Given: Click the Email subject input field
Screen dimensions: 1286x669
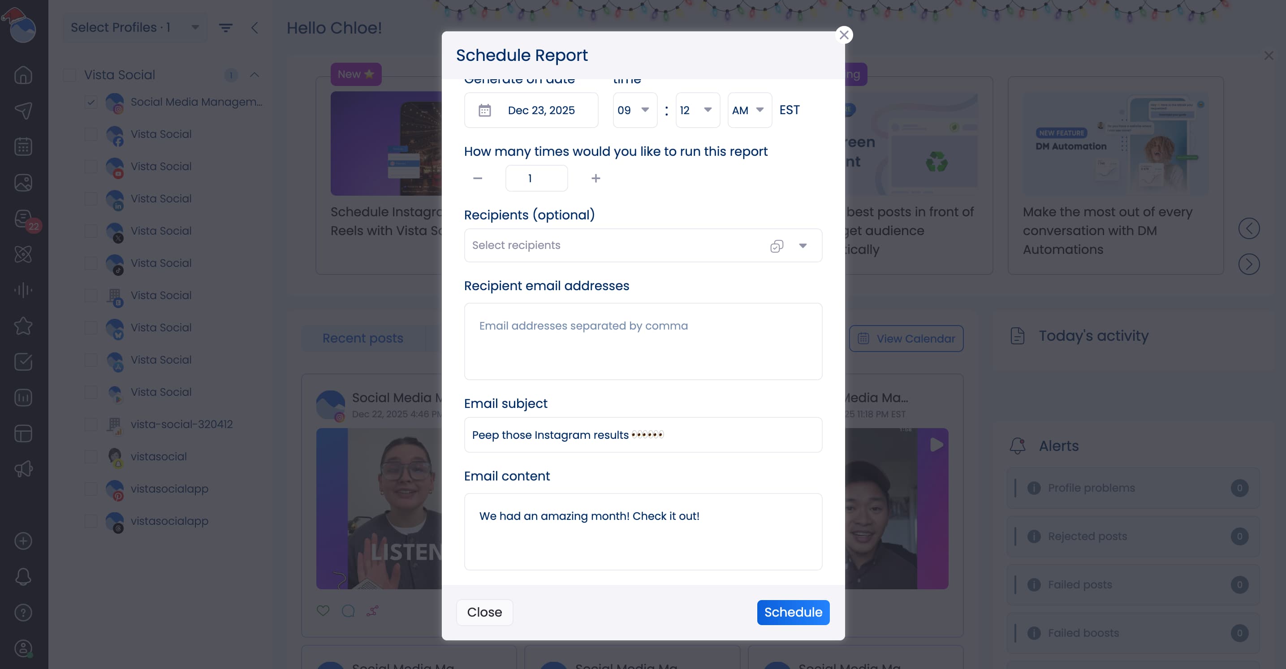Looking at the screenshot, I should [x=643, y=435].
